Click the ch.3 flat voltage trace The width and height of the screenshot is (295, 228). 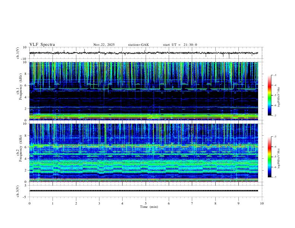point(144,191)
